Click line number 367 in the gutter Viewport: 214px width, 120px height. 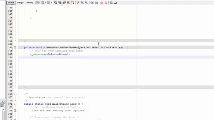click(10, 87)
